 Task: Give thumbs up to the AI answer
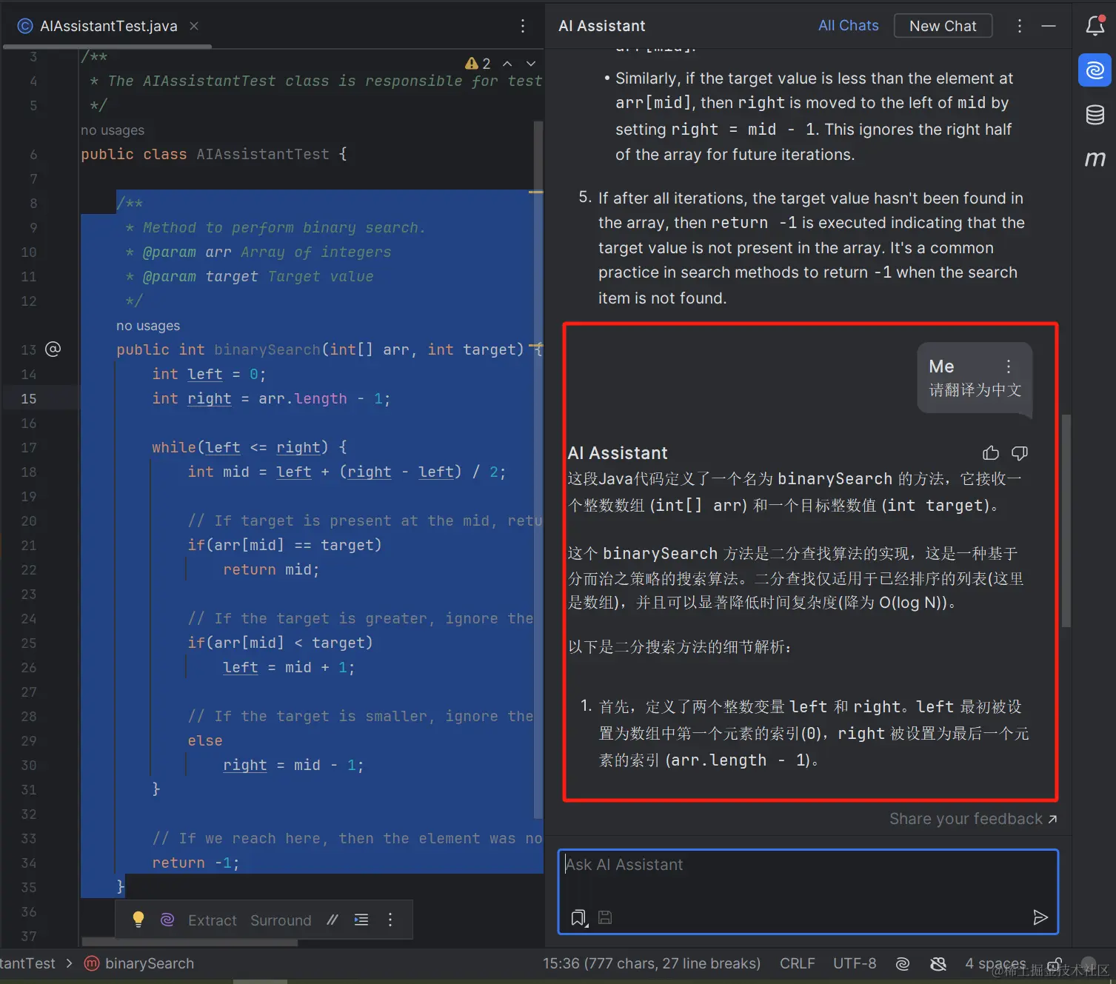[990, 452]
